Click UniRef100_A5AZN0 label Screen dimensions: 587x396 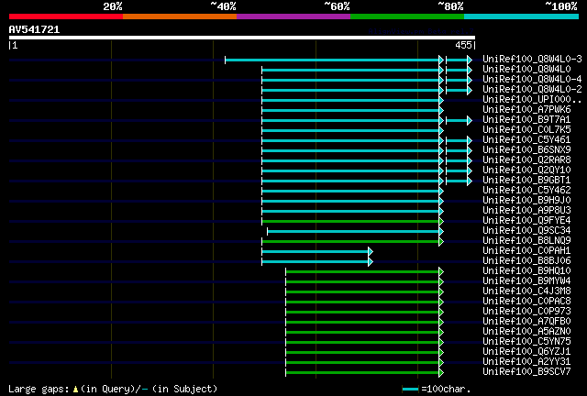click(526, 332)
